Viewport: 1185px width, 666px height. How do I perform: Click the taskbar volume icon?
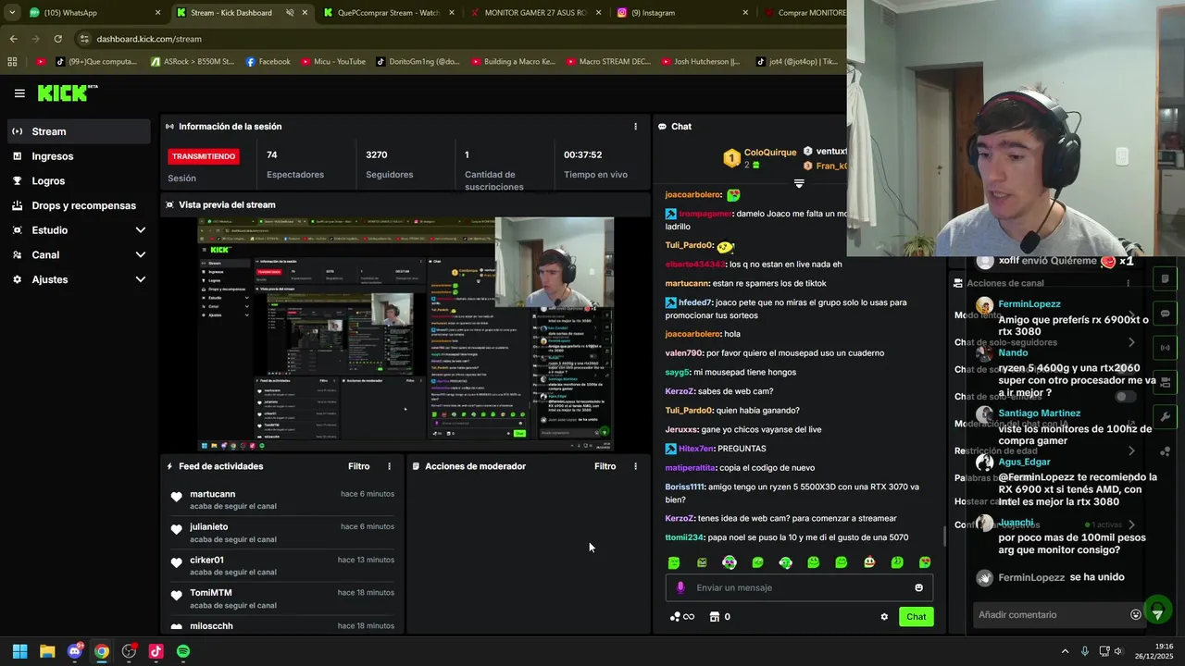pyautogui.click(x=1121, y=651)
